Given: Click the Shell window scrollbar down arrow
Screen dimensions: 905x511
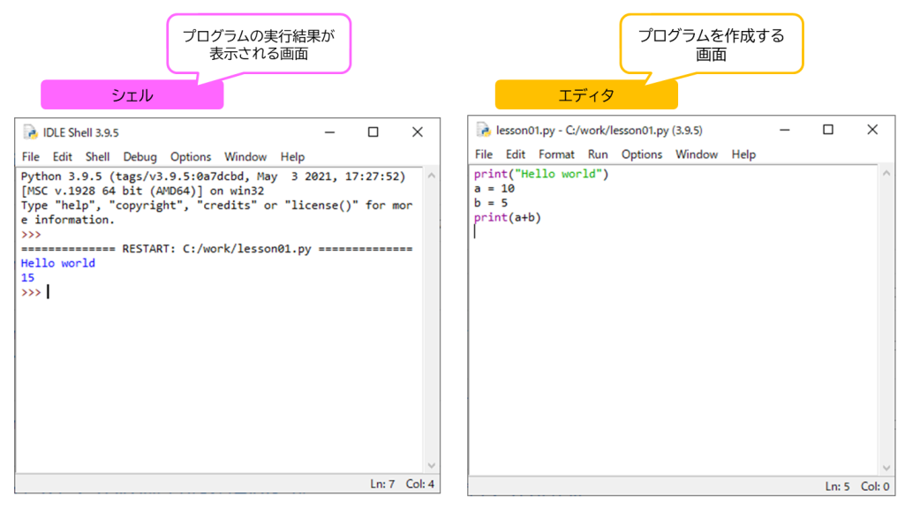Looking at the screenshot, I should (432, 465).
